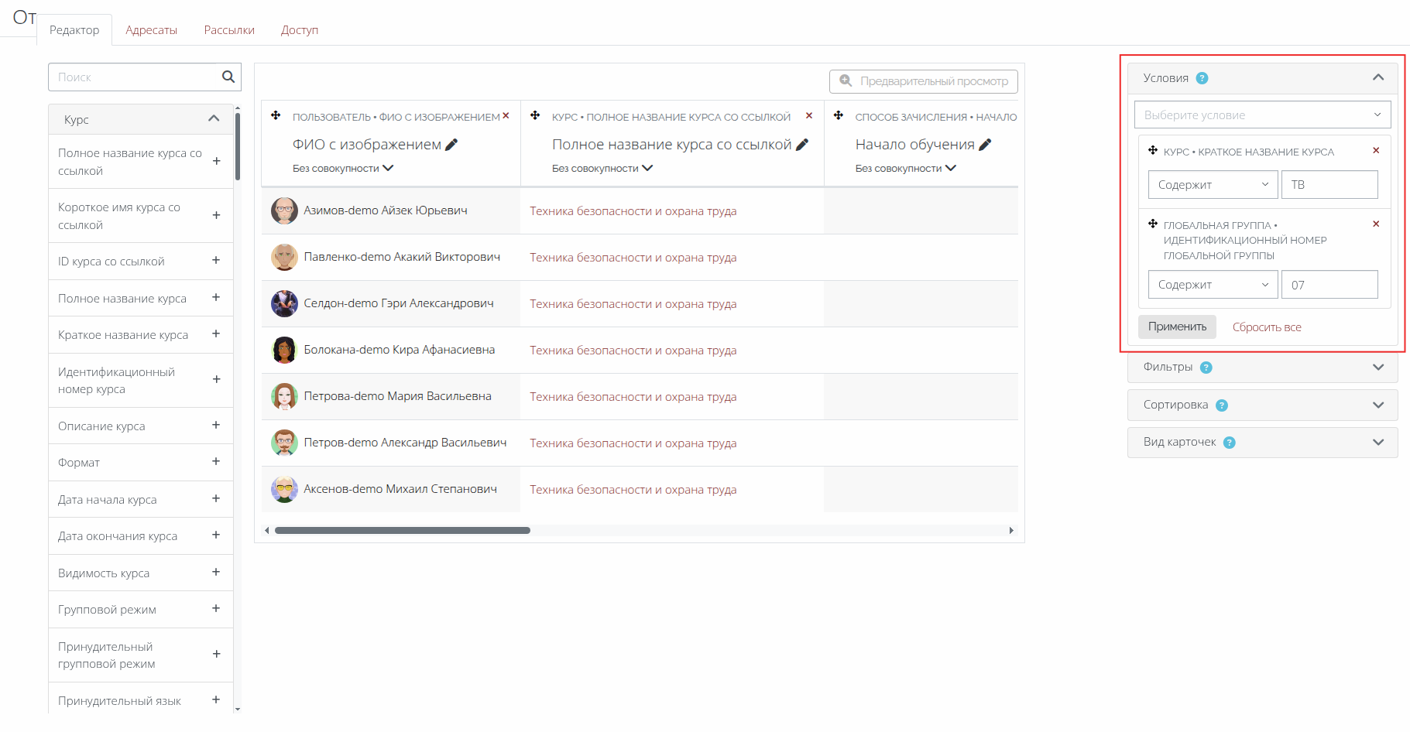Image resolution: width=1410 pixels, height=732 pixels.
Task: Click the 'Сбросить все' link
Action: tap(1267, 327)
